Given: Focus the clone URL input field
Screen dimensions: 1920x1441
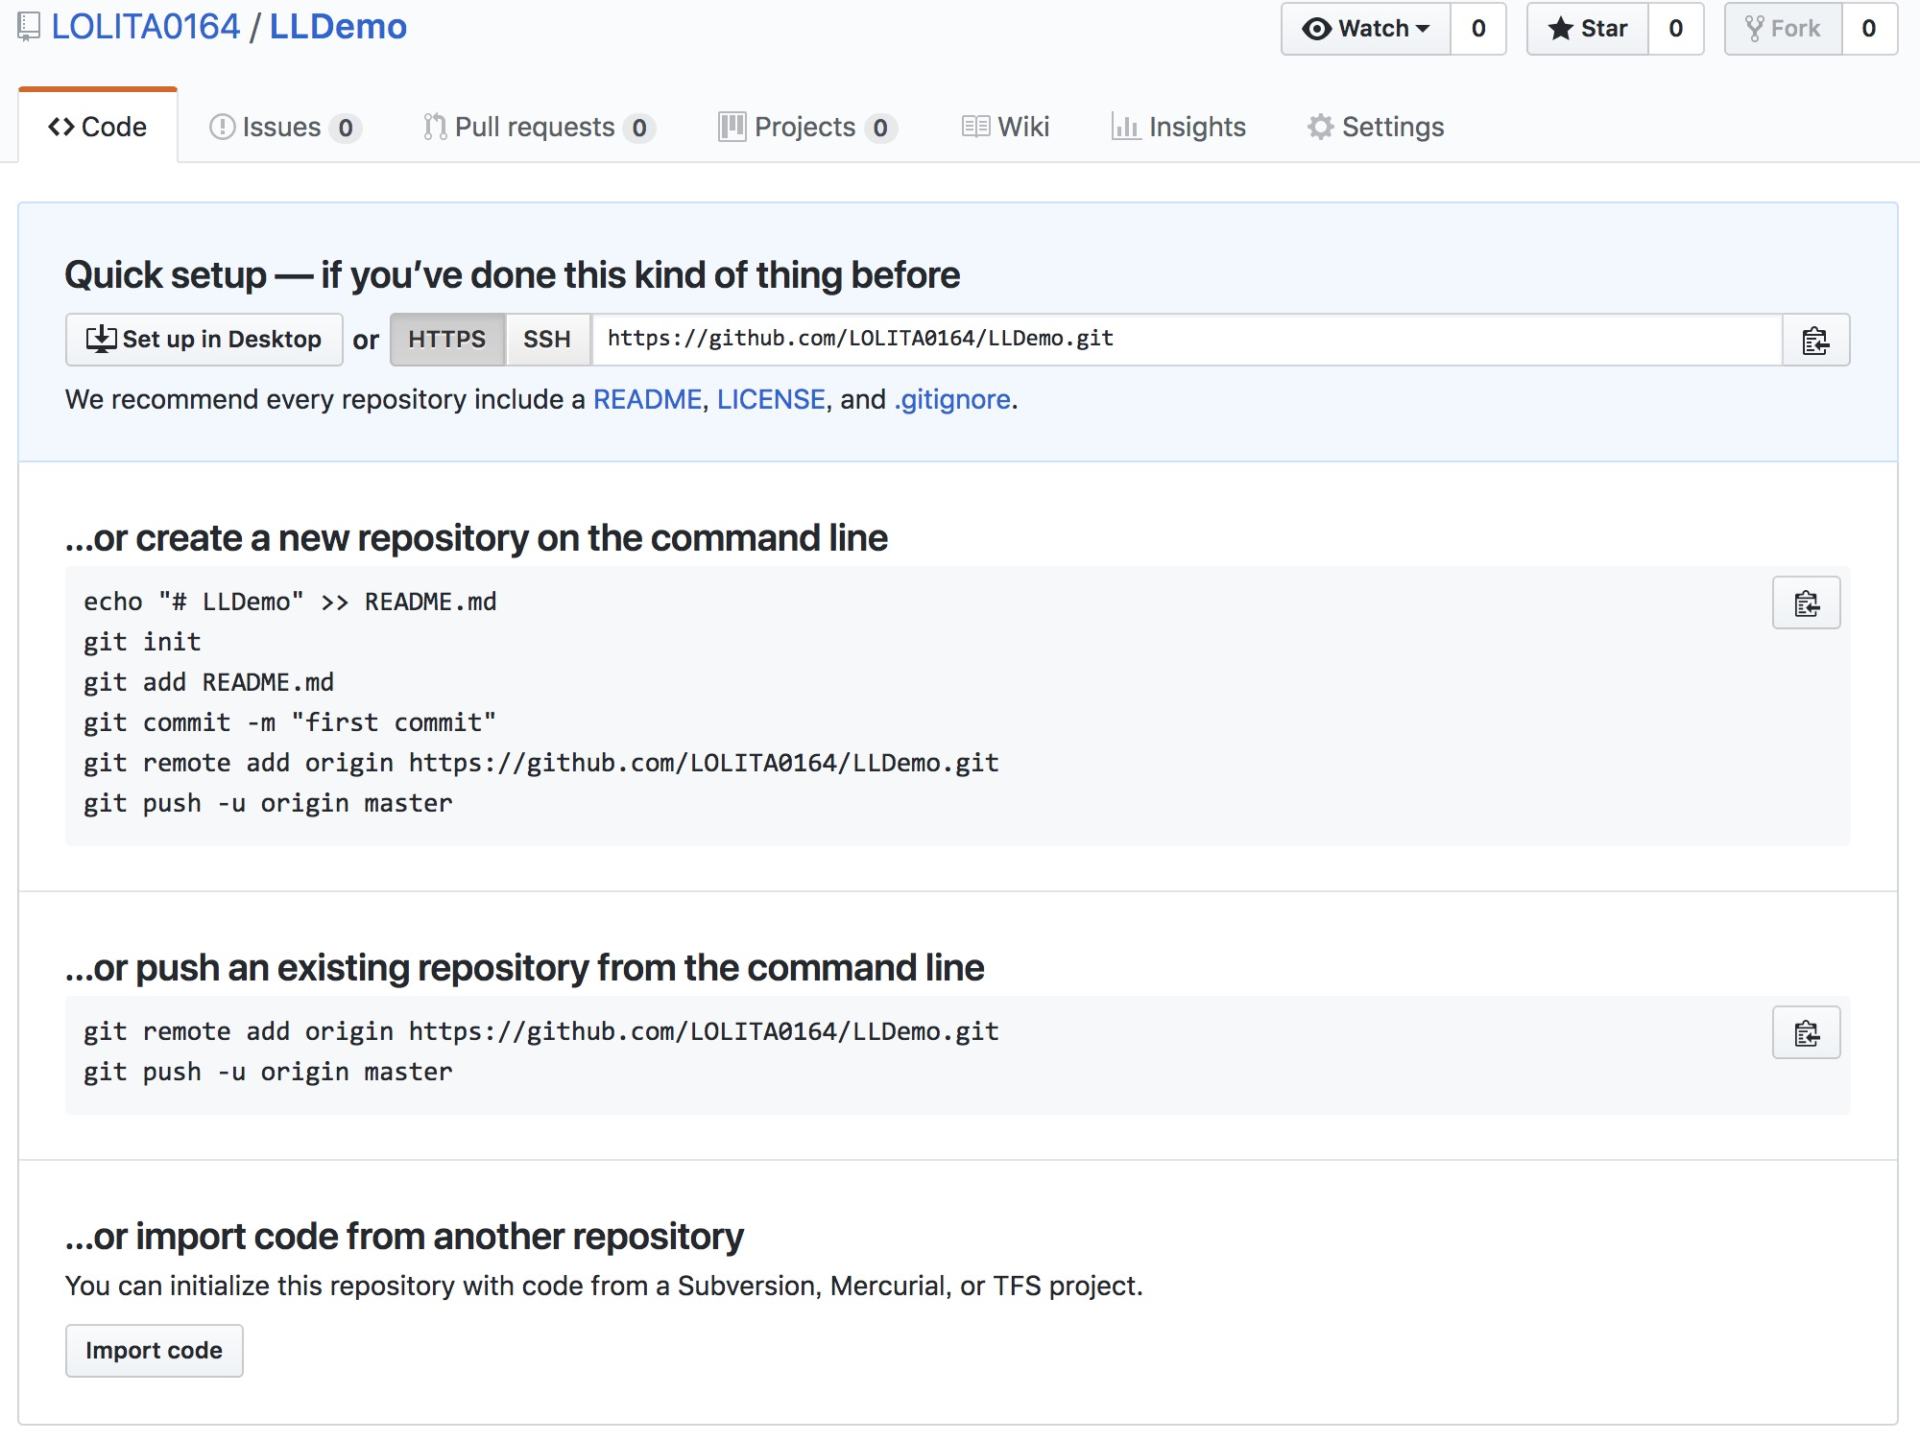Looking at the screenshot, I should click(x=1187, y=340).
